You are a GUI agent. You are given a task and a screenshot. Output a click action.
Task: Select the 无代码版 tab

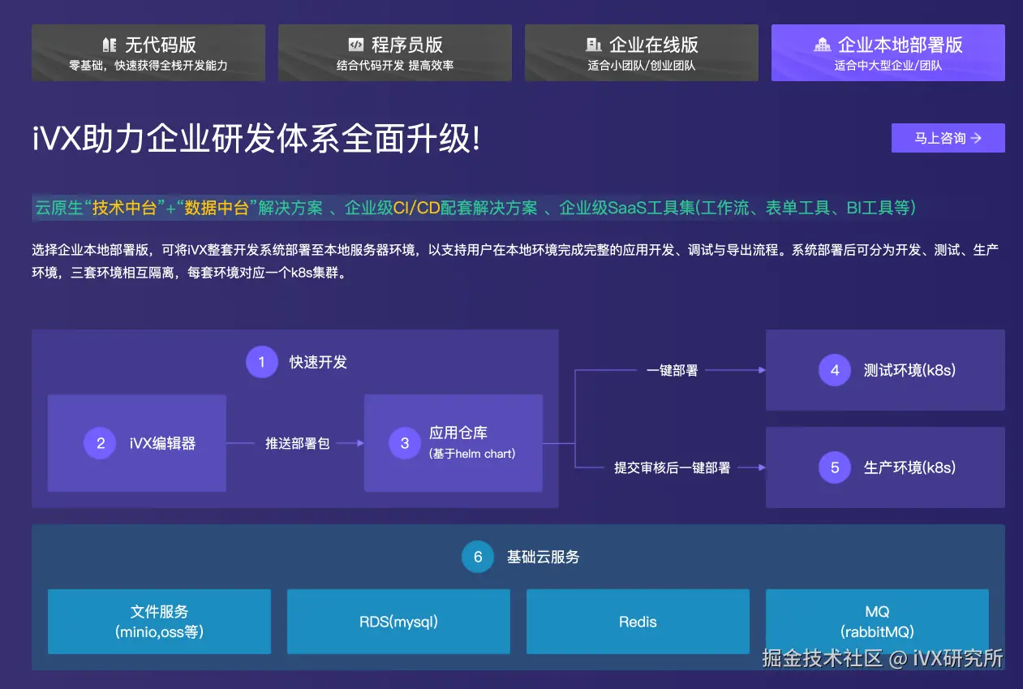(x=148, y=53)
